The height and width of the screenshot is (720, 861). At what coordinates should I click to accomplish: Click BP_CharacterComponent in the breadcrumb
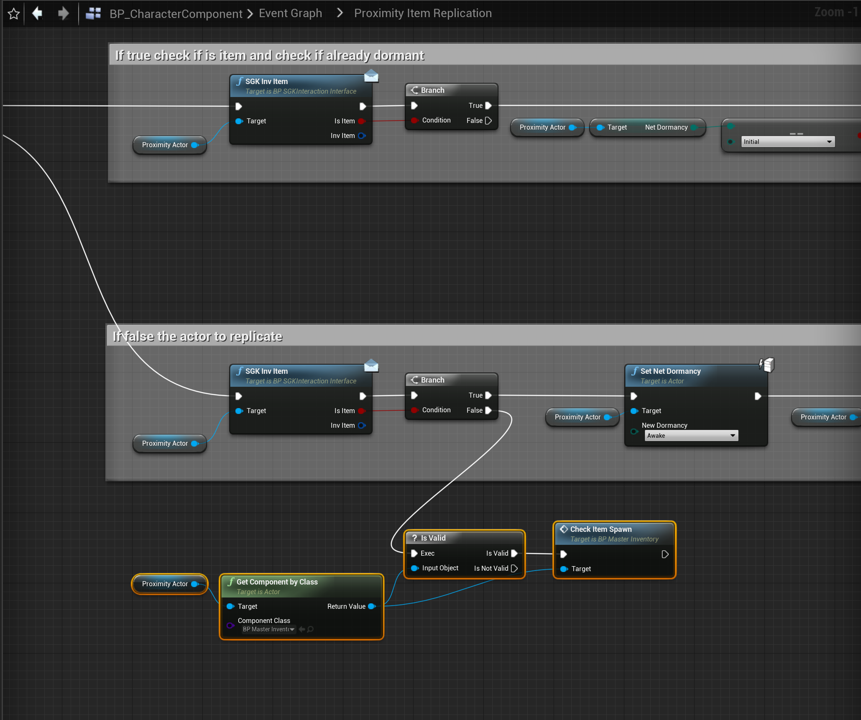point(176,14)
